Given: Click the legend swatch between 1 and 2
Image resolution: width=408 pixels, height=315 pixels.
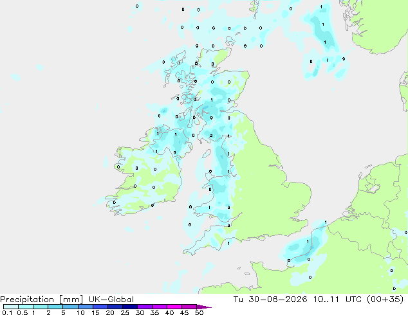Looking at the screenshot, I should (41, 307).
